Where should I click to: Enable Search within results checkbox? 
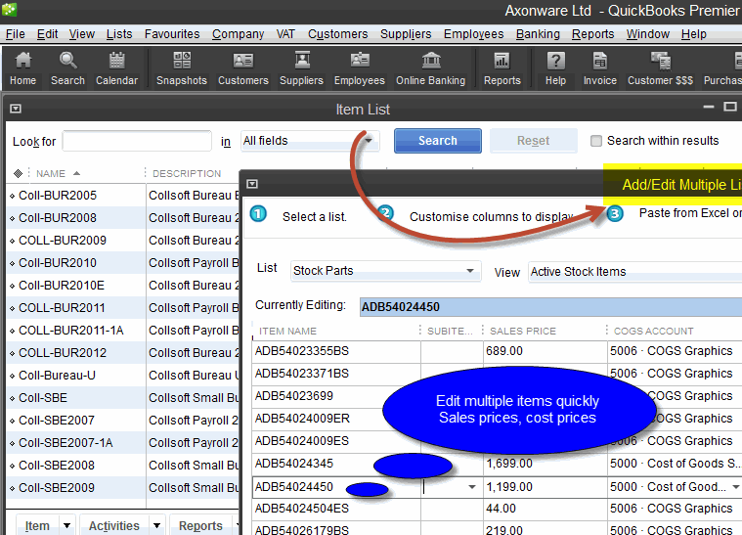click(x=596, y=141)
